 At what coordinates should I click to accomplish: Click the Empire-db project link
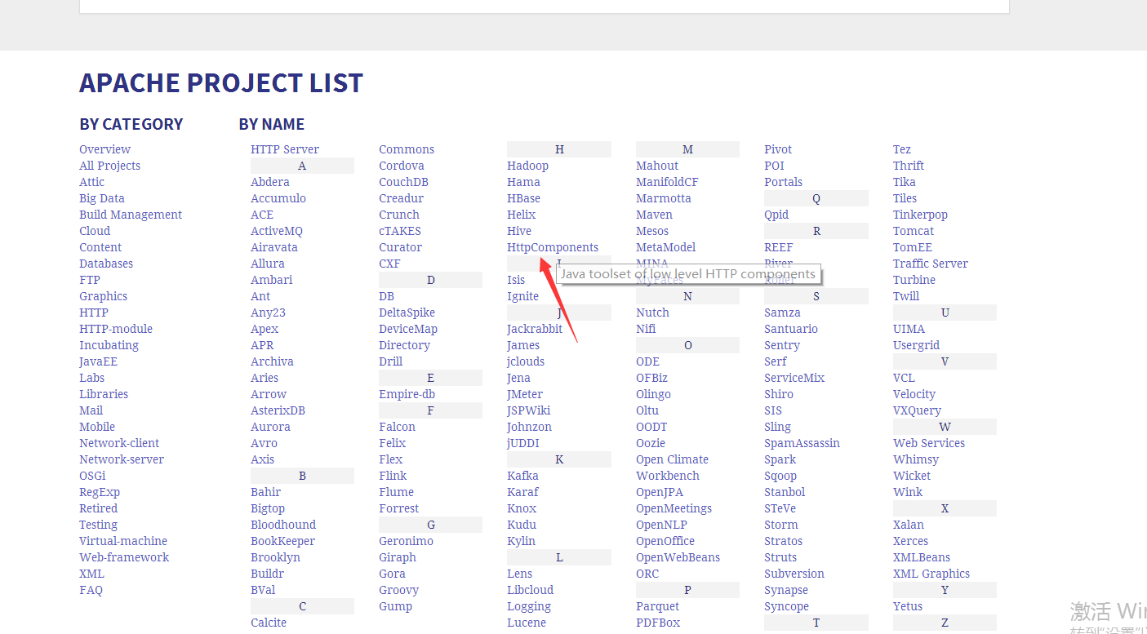[407, 394]
